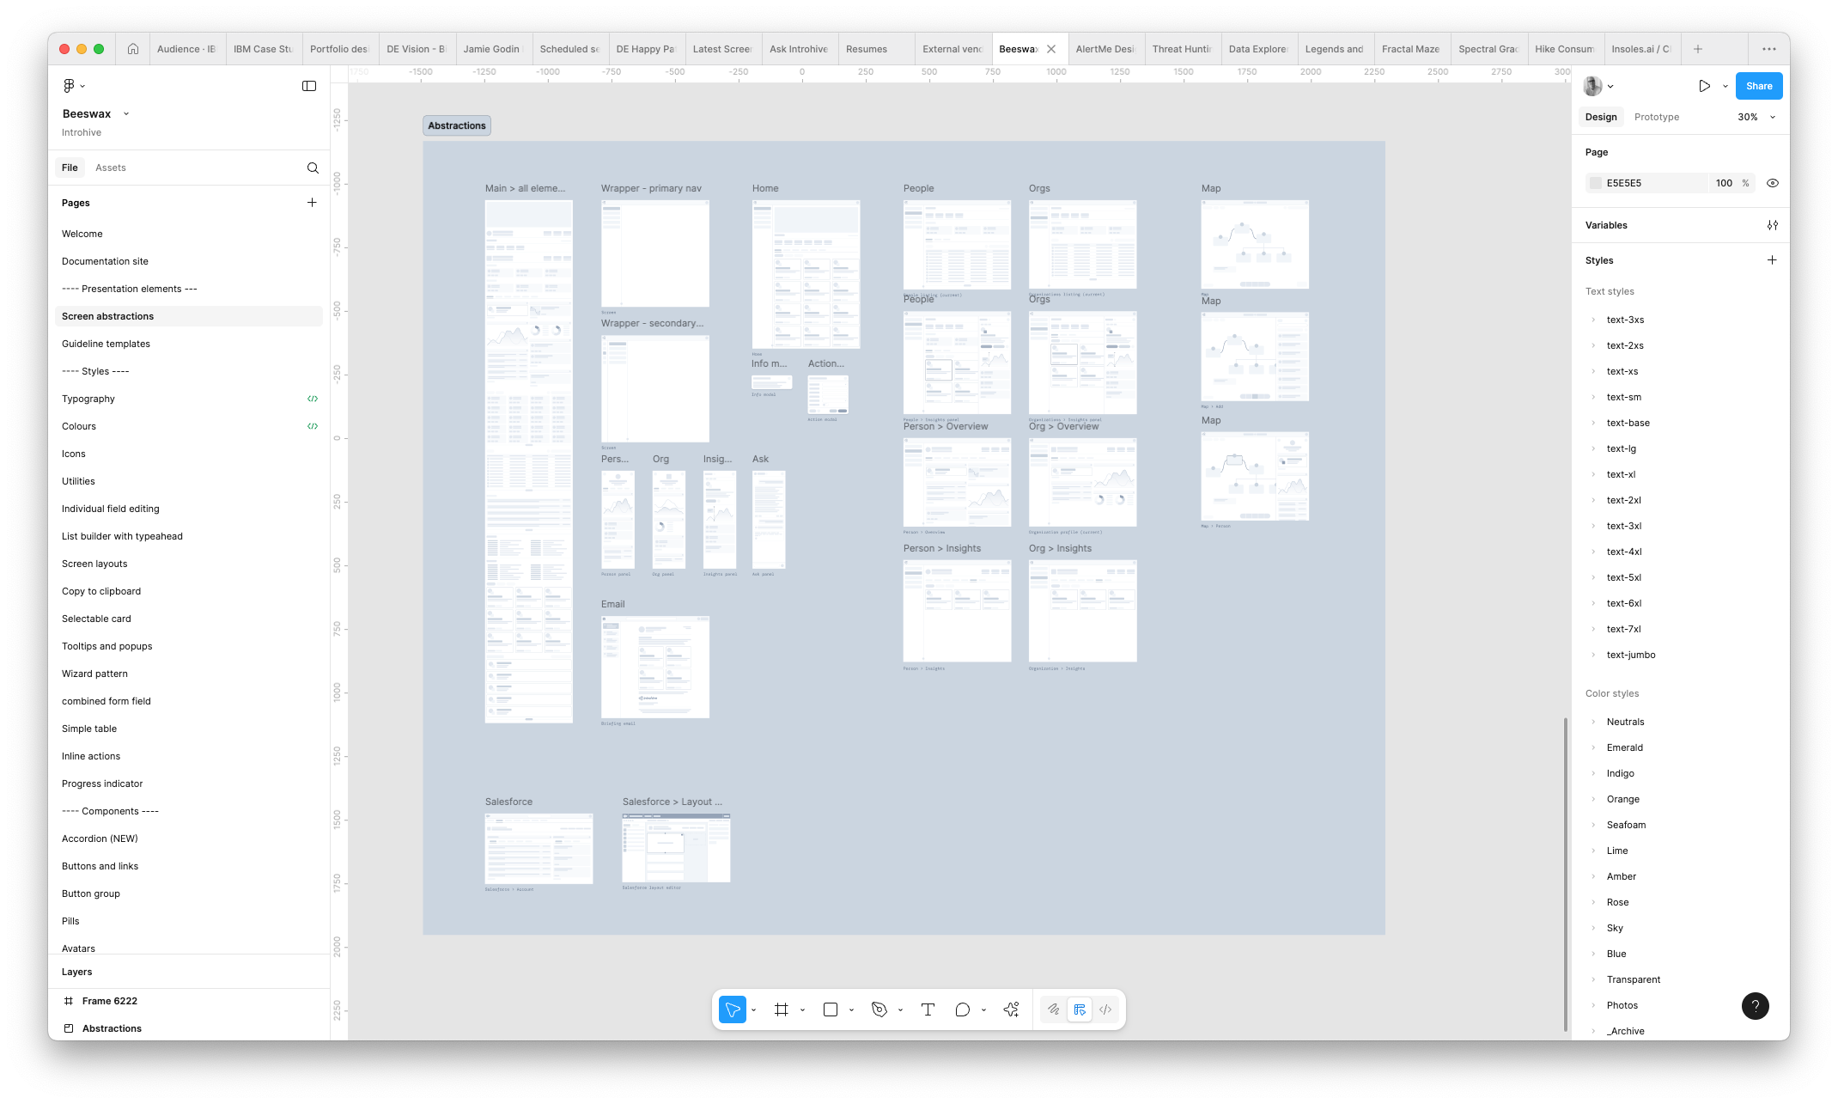Open variables settings icon
Screen dimensions: 1838x1104
1772,225
